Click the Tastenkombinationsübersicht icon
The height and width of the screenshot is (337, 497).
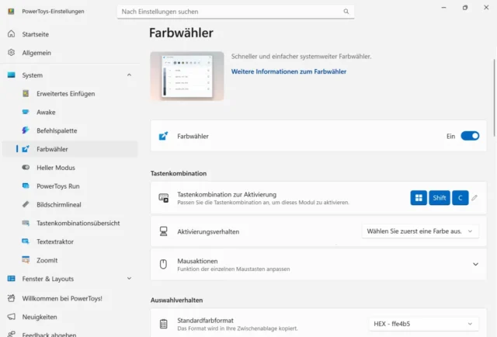pos(26,223)
